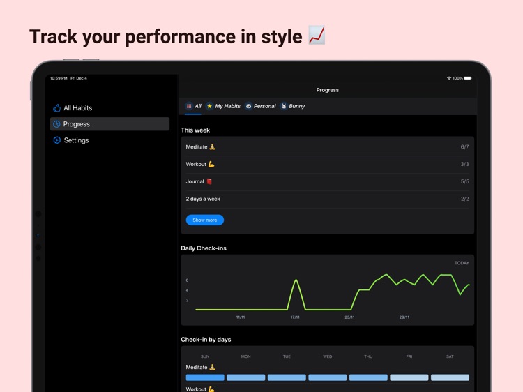523x392 pixels.
Task: Select the Meditate row in This week
Action: point(327,146)
